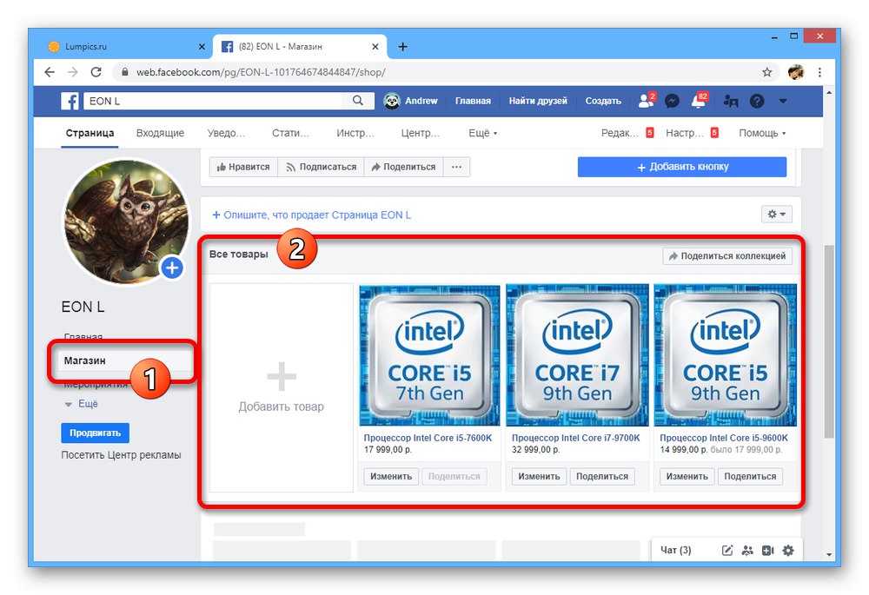Image resolution: width=869 pixels, height=595 pixels.
Task: Open Редак... with badge 5
Action: click(627, 133)
